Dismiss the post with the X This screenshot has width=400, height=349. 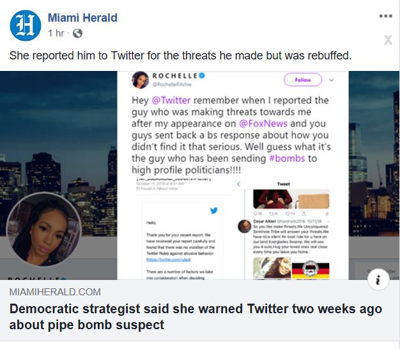[x=388, y=40]
